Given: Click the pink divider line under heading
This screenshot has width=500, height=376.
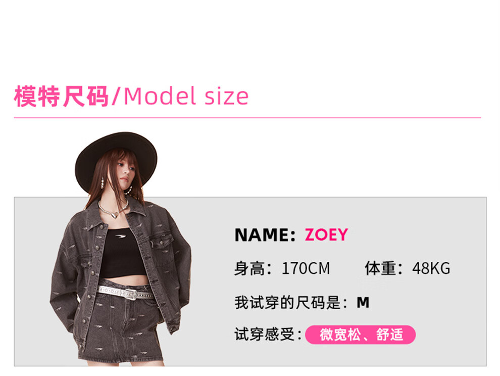Looking at the screenshot, I should 247,117.
